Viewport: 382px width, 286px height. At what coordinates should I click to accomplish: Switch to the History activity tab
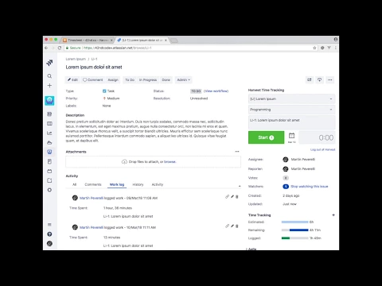coord(138,184)
